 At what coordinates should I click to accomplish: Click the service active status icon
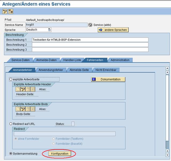(90, 25)
